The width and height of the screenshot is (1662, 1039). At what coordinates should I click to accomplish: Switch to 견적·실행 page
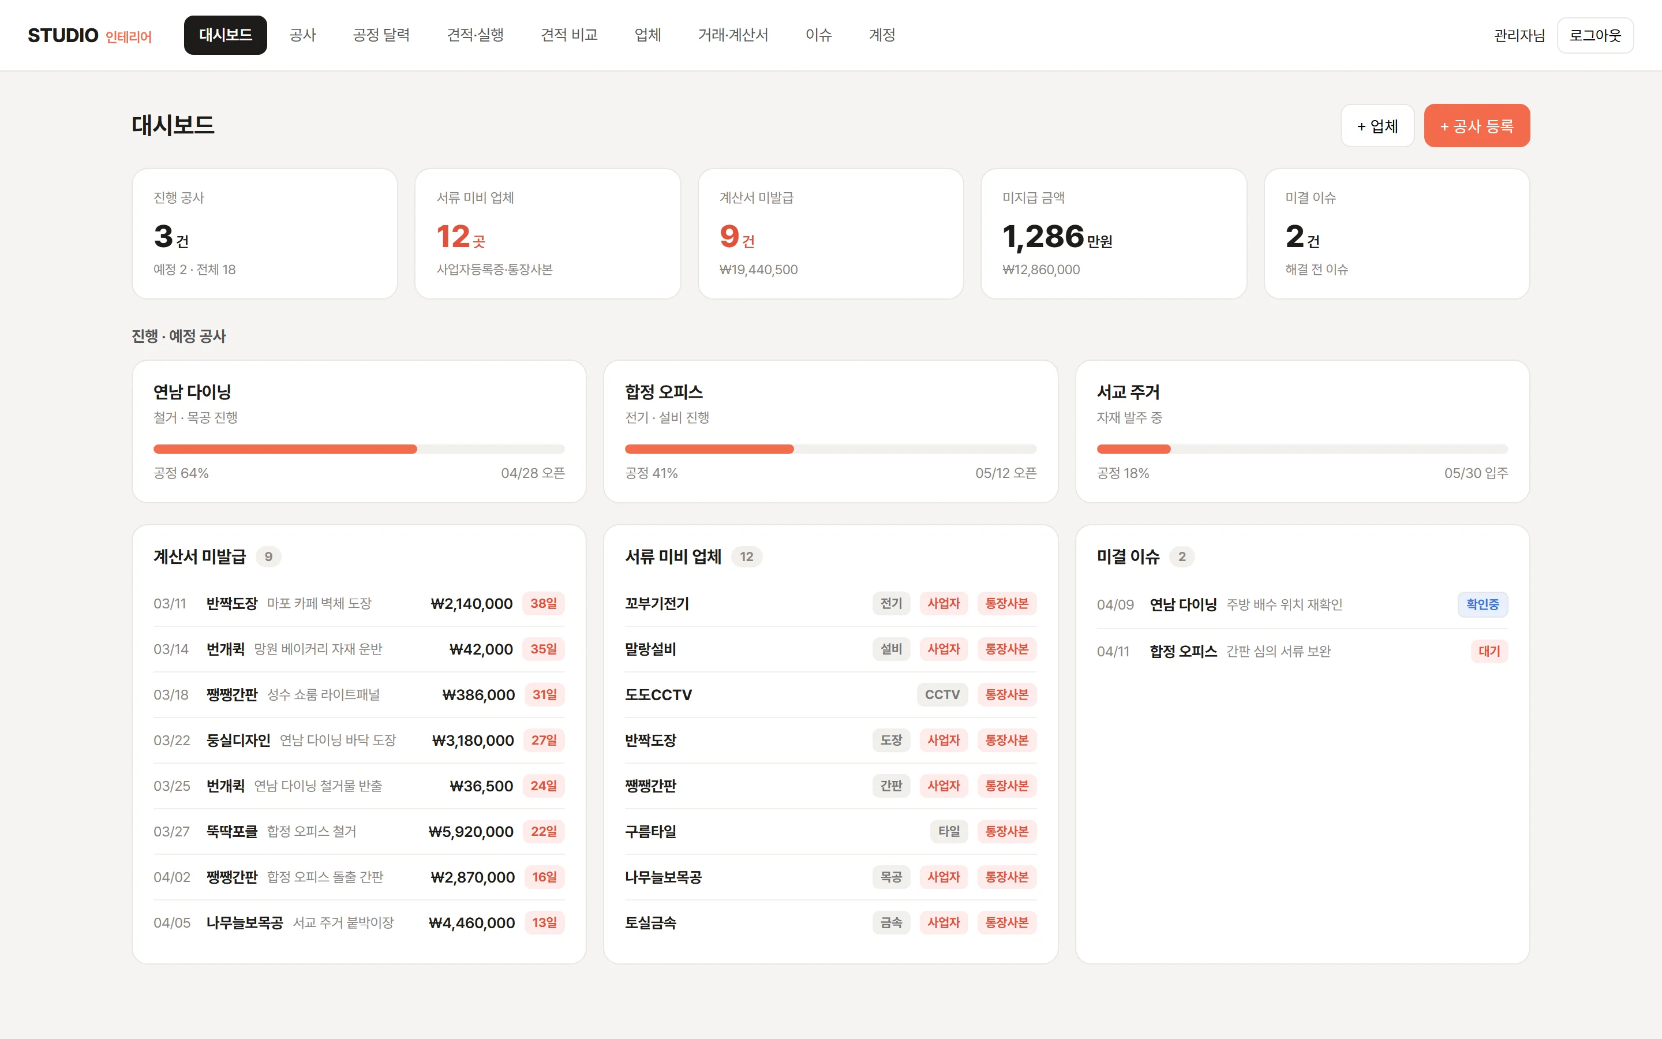click(x=476, y=35)
